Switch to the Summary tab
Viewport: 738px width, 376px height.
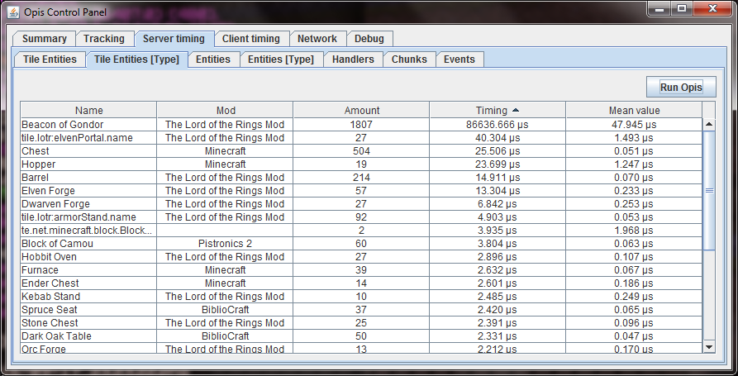click(45, 39)
